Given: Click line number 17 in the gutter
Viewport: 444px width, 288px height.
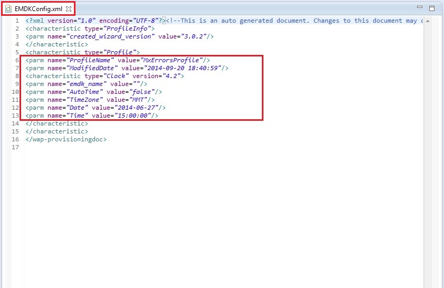Looking at the screenshot, I should [17, 147].
